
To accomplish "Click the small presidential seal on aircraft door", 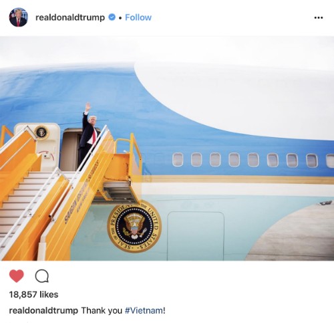I will point(41,132).
